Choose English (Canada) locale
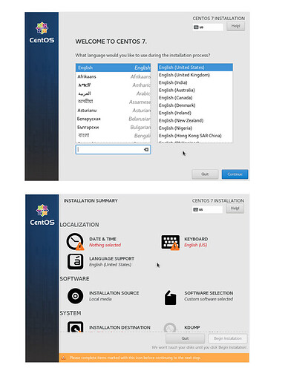288x371 pixels. coord(195,98)
